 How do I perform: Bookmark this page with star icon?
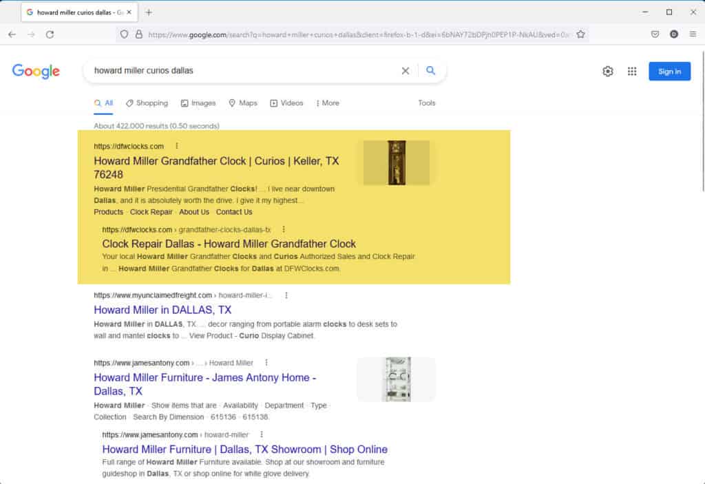(580, 34)
